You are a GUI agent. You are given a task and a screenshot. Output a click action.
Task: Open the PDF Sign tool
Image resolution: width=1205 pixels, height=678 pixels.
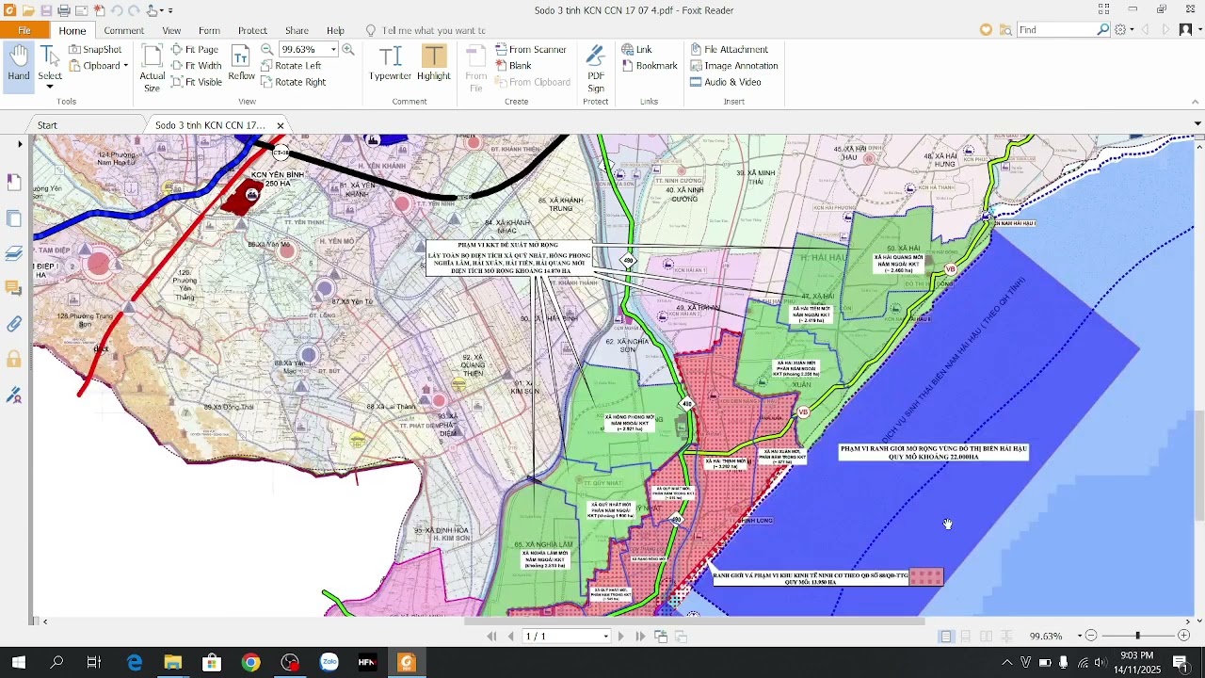596,68
